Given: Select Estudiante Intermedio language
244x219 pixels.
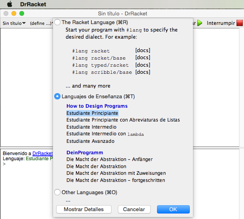Looking at the screenshot, I should coord(91,127).
